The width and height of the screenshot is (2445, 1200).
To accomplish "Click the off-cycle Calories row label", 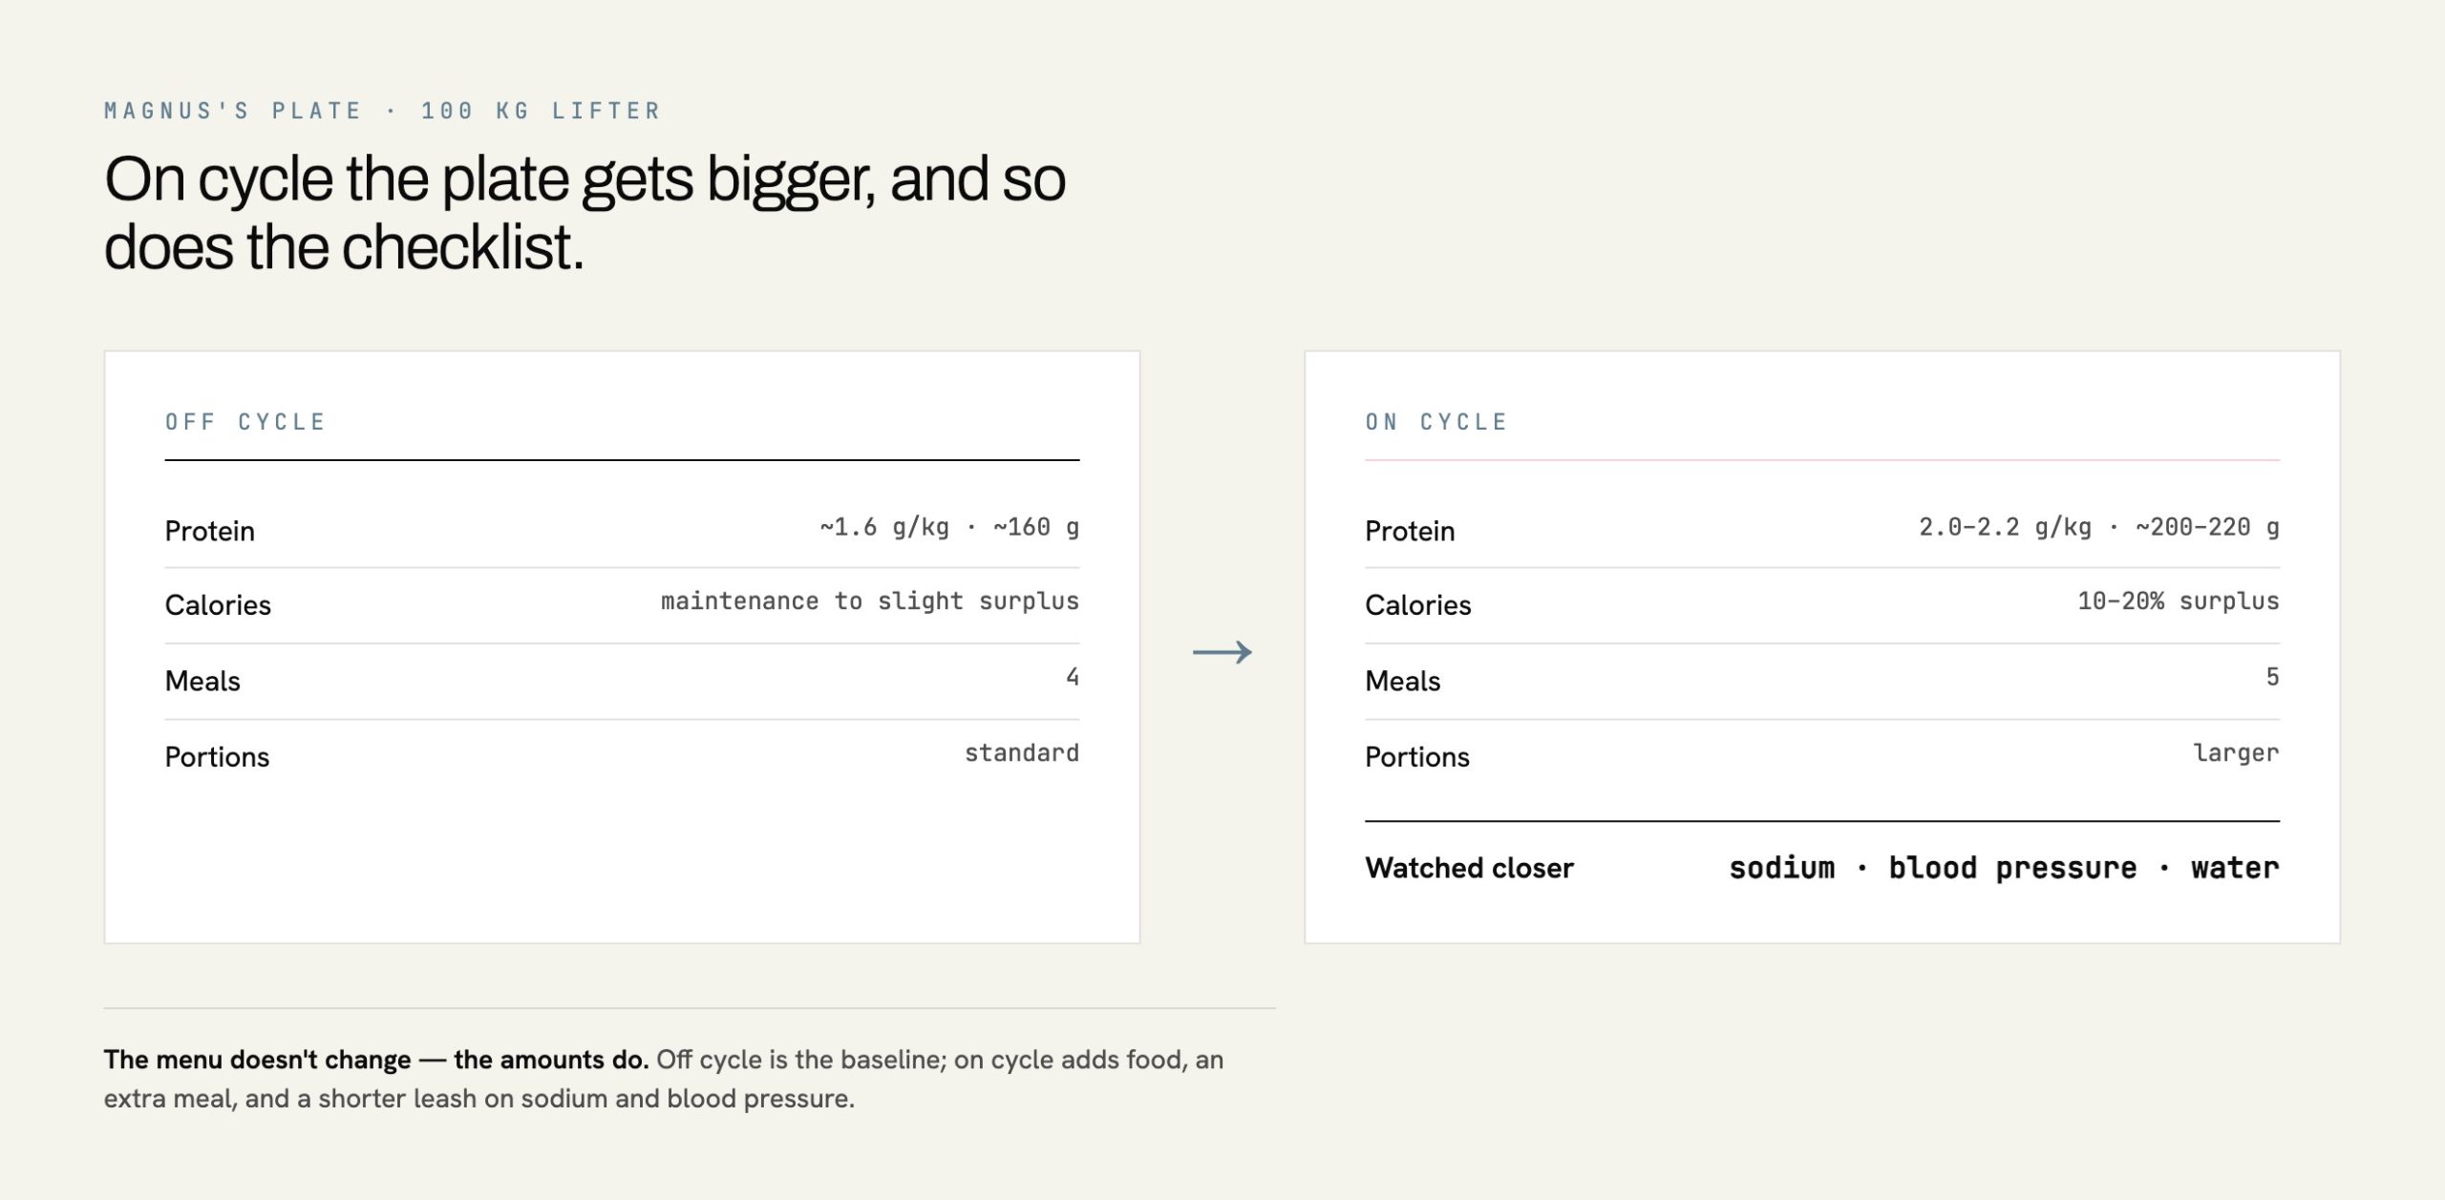I will coord(218,605).
